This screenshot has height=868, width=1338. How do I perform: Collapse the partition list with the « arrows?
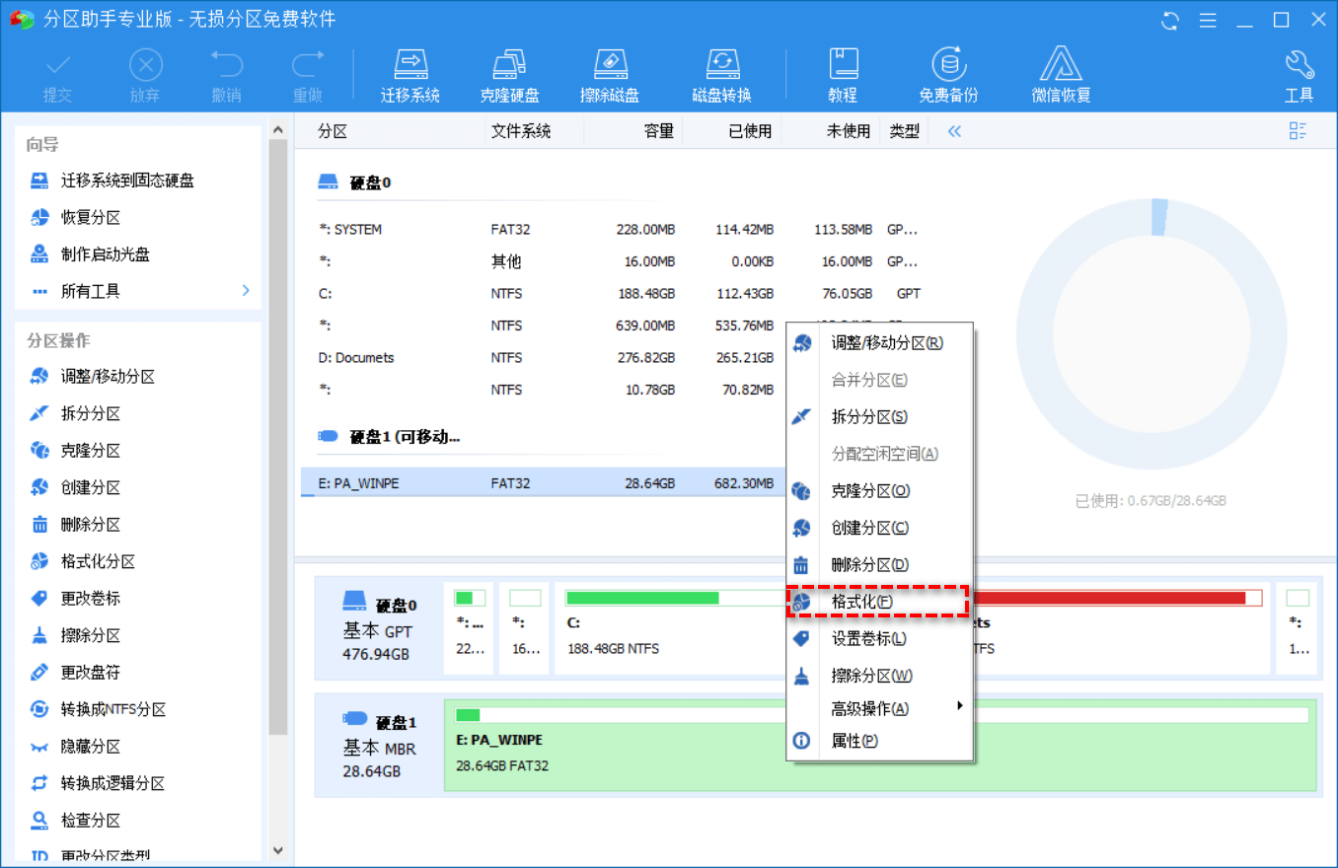[x=953, y=129]
